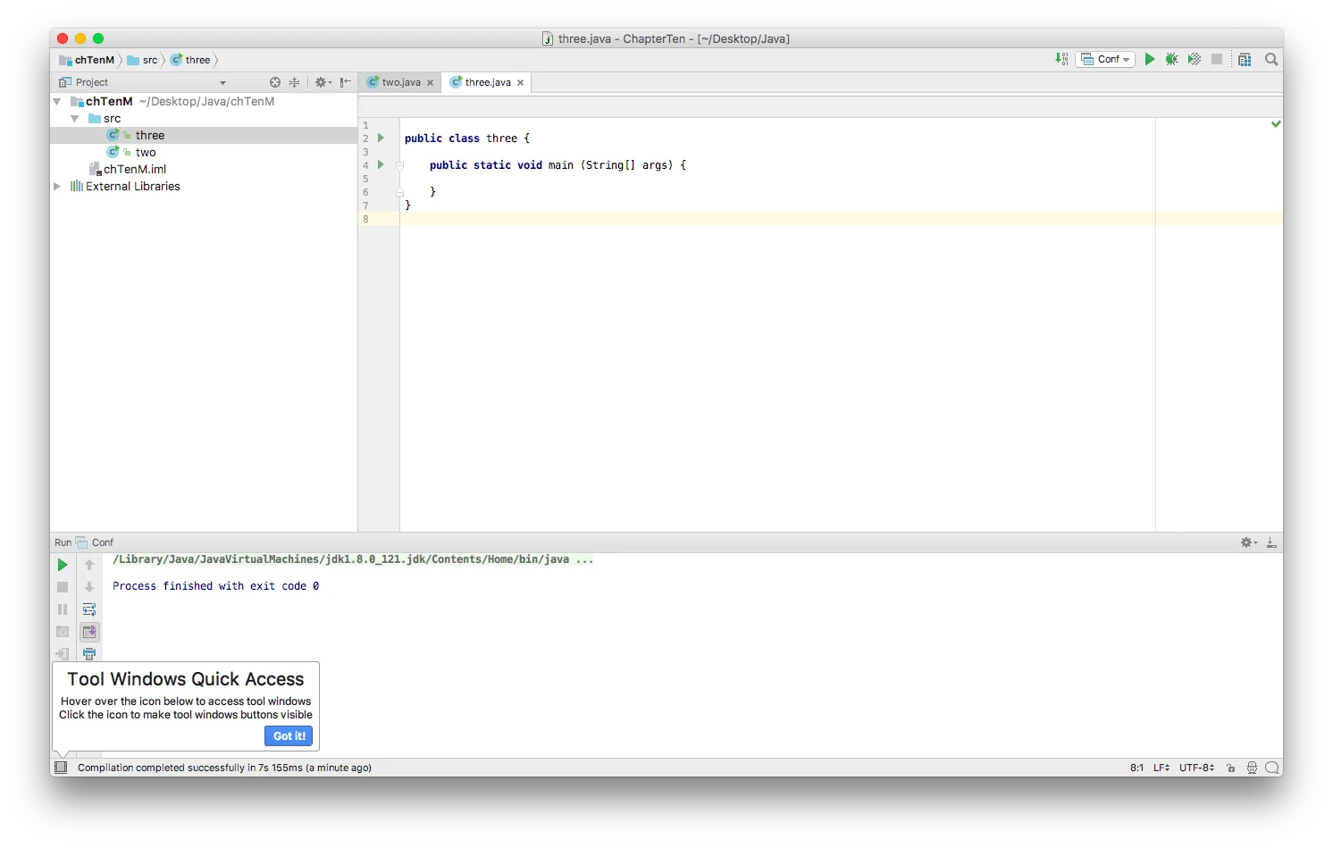Click the Make Project build icon

[1061, 59]
